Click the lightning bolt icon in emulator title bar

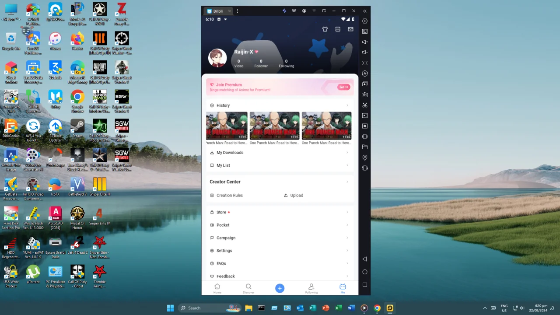284,11
